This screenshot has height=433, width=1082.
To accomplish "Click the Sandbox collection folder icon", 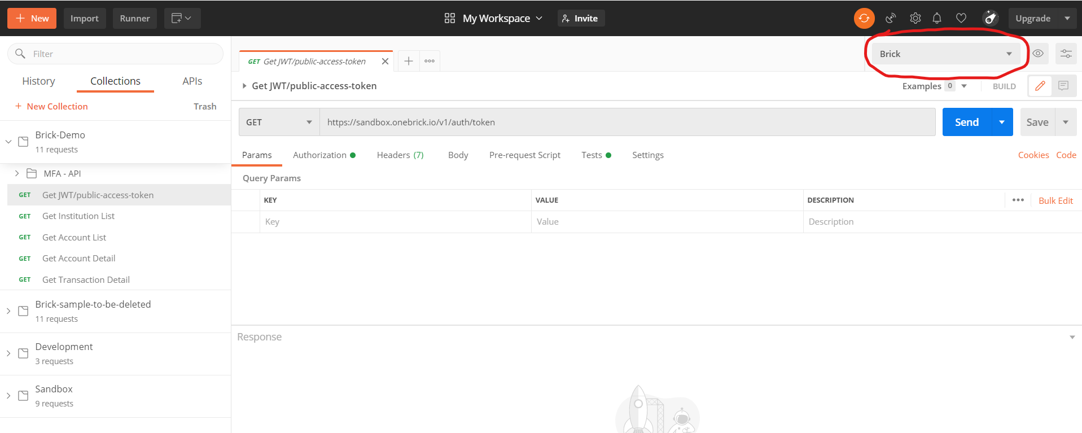I will [23, 396].
